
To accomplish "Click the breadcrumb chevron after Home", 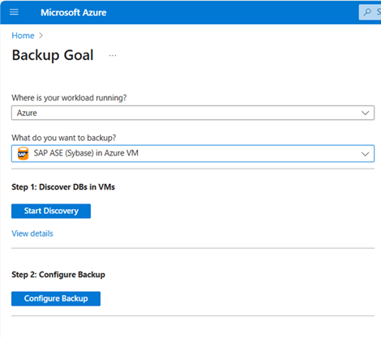I will point(41,36).
